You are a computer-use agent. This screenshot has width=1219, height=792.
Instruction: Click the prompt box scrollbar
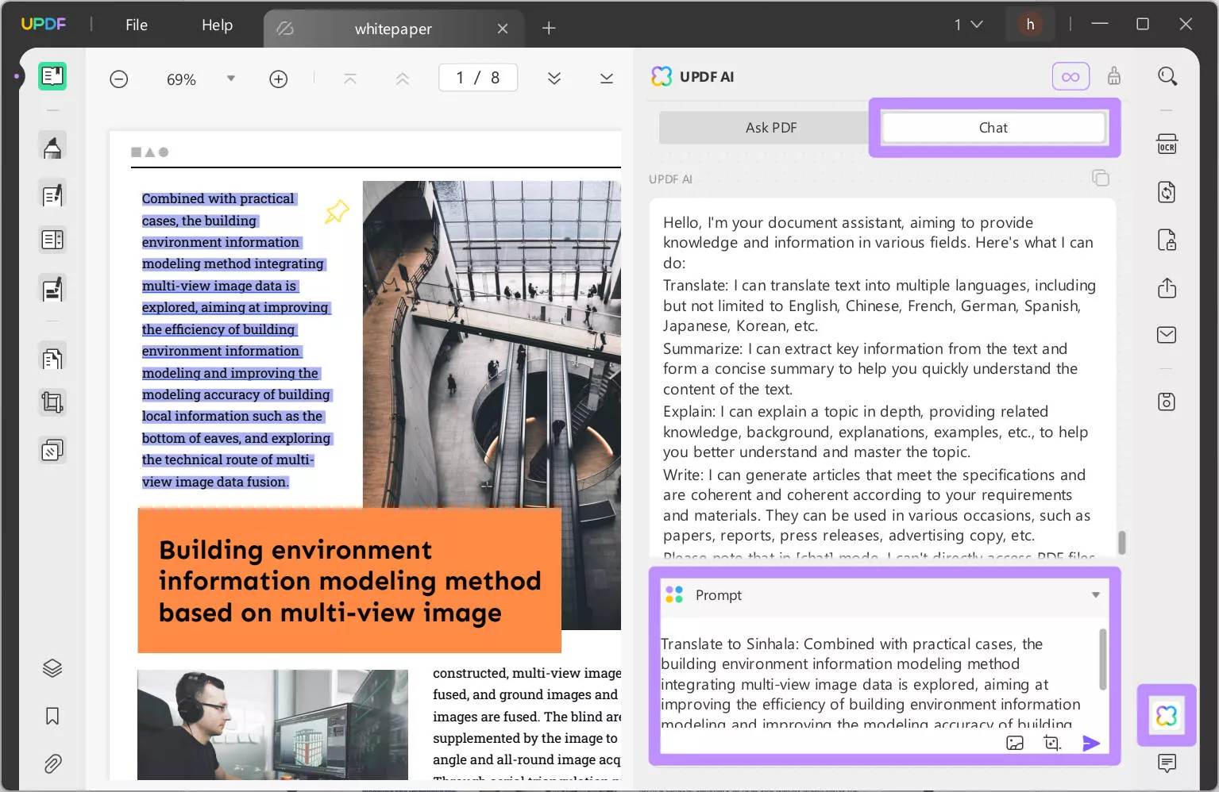pyautogui.click(x=1102, y=659)
